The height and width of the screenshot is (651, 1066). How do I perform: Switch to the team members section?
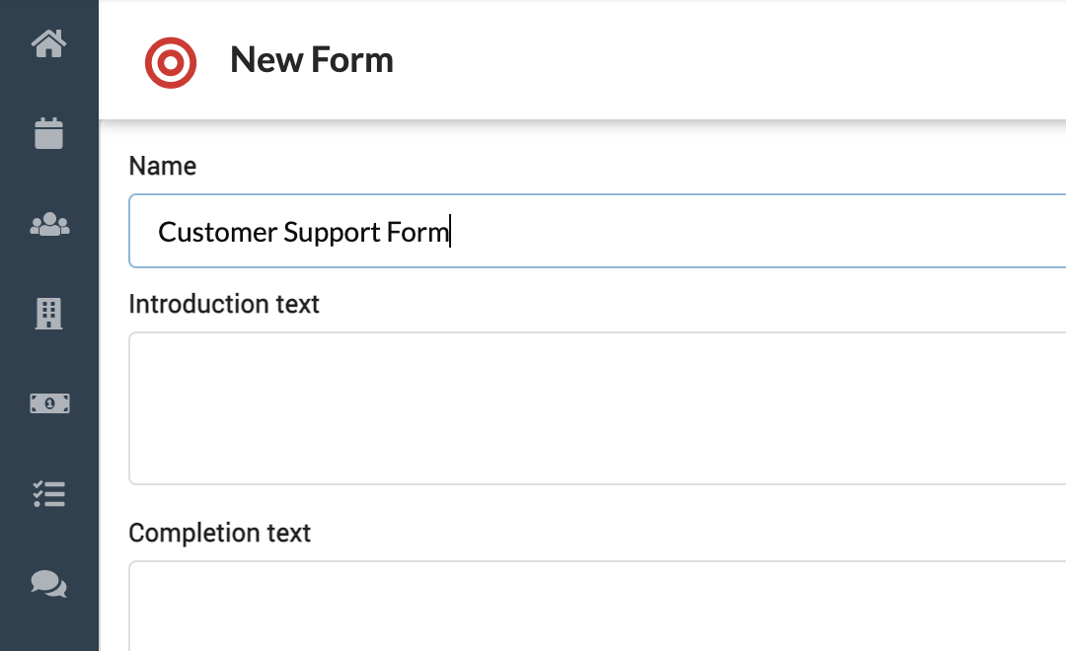tap(49, 224)
